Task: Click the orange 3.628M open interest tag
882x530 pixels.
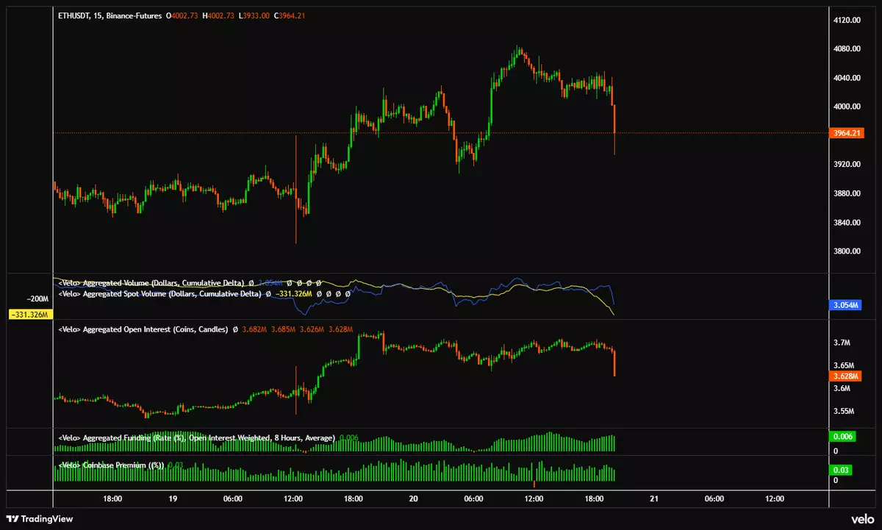Action: 842,376
